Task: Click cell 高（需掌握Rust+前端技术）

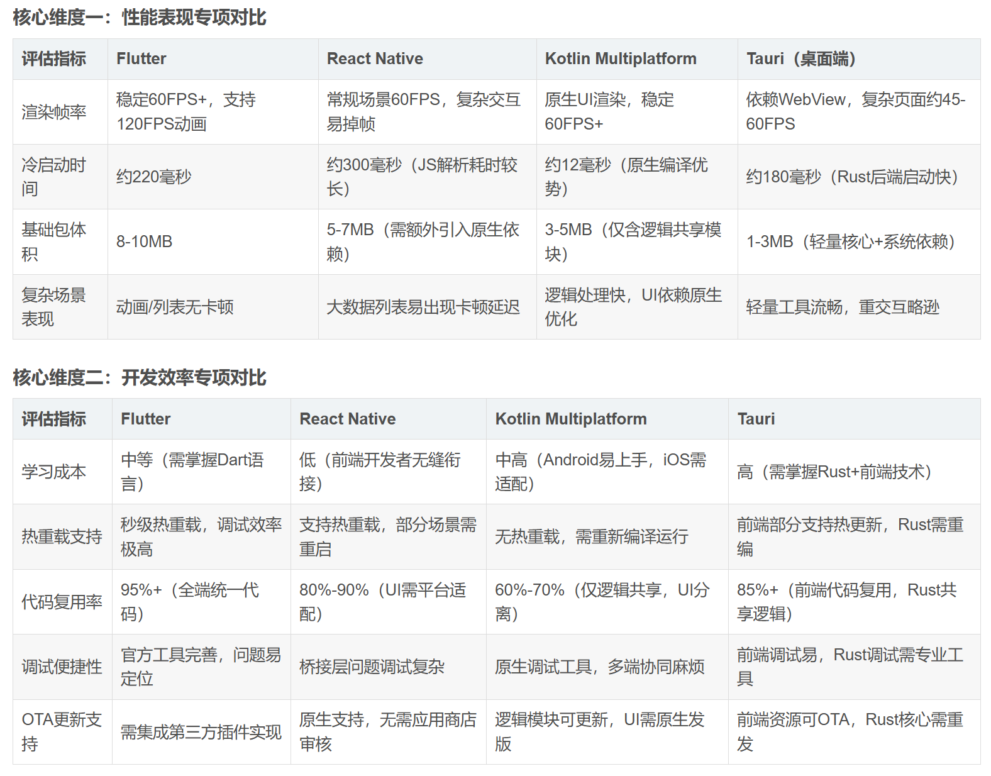Action: pyautogui.click(x=854, y=472)
